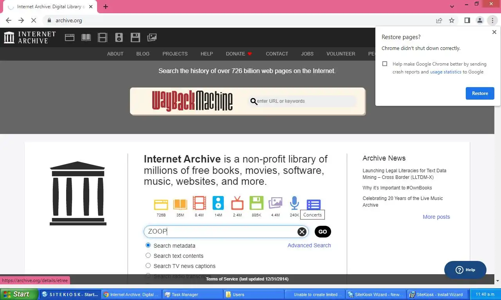This screenshot has width=501, height=300.
Task: Select the yellow Web pages 726B icon
Action: (161, 204)
